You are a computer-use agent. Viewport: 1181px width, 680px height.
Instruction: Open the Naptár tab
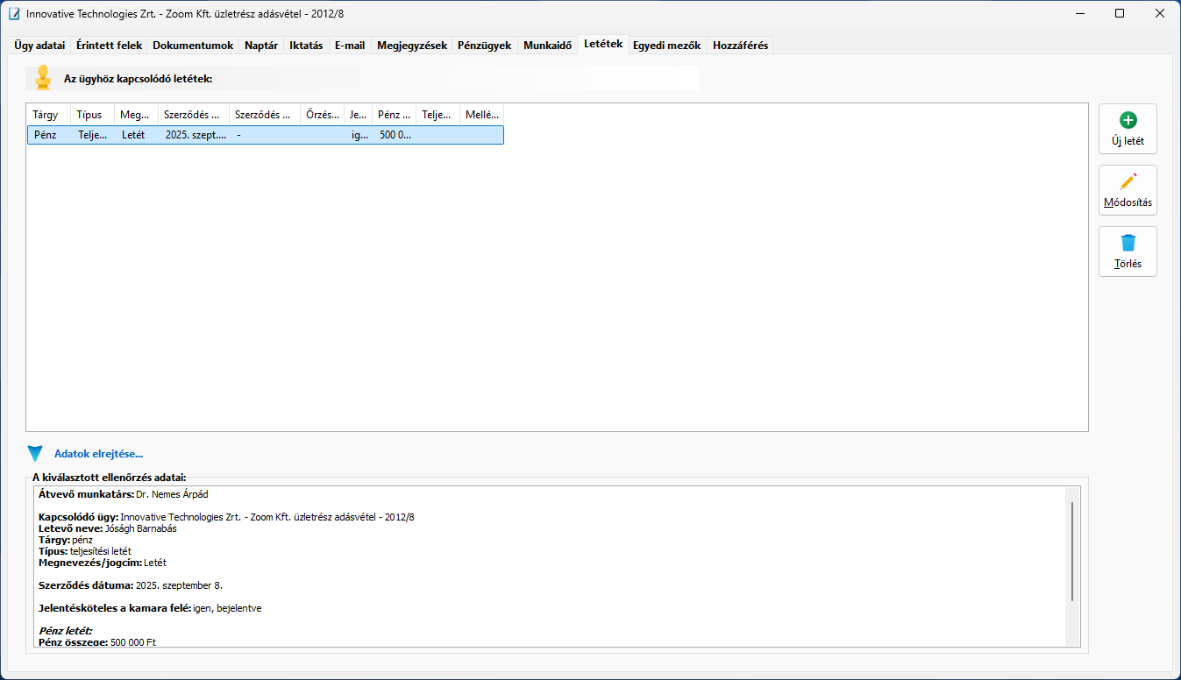point(261,46)
